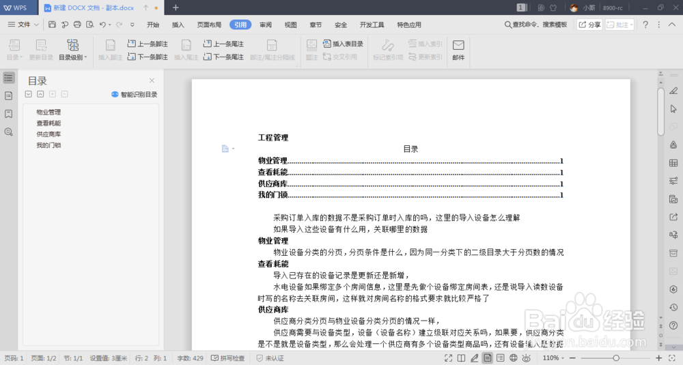Viewport: 683px width, 365px height.
Task: Click 查找命令、搜索模板 search box
Action: tap(535, 25)
